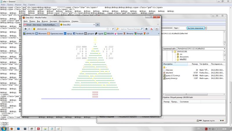The height and width of the screenshot is (131, 232).
Task: Select elka2012 folder in remote tree
Action: pyautogui.click(x=183, y=59)
